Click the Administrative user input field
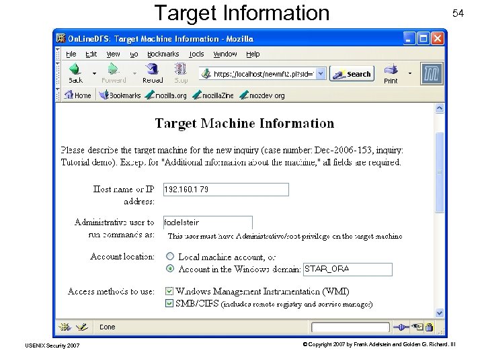This screenshot has height=363, width=484. click(x=208, y=223)
